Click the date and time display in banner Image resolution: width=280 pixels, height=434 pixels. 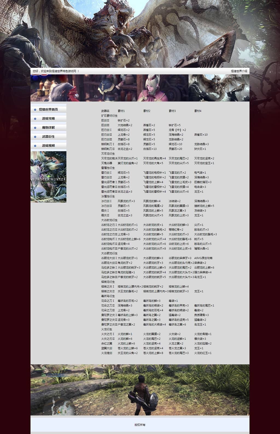225,79
